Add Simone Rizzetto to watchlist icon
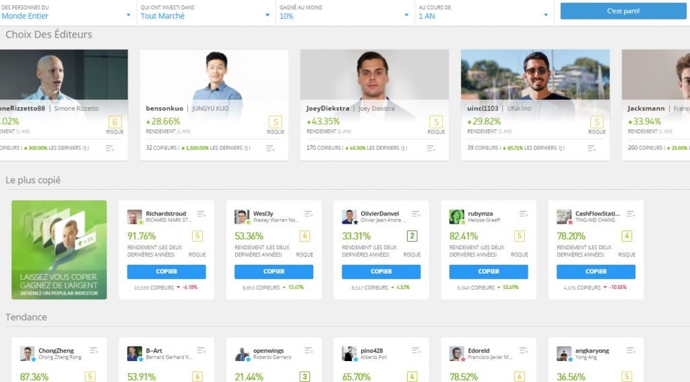The width and height of the screenshot is (690, 382). click(110, 148)
